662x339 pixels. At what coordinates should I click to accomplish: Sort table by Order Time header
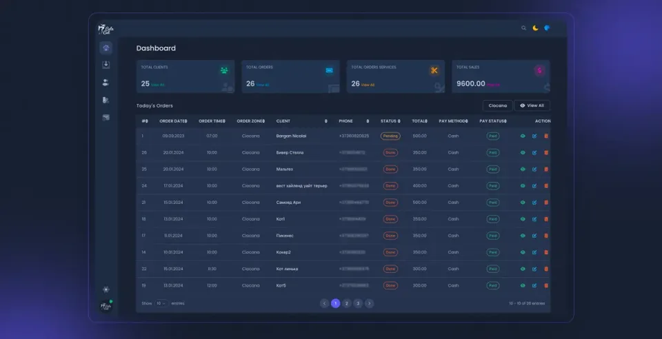pyautogui.click(x=212, y=121)
